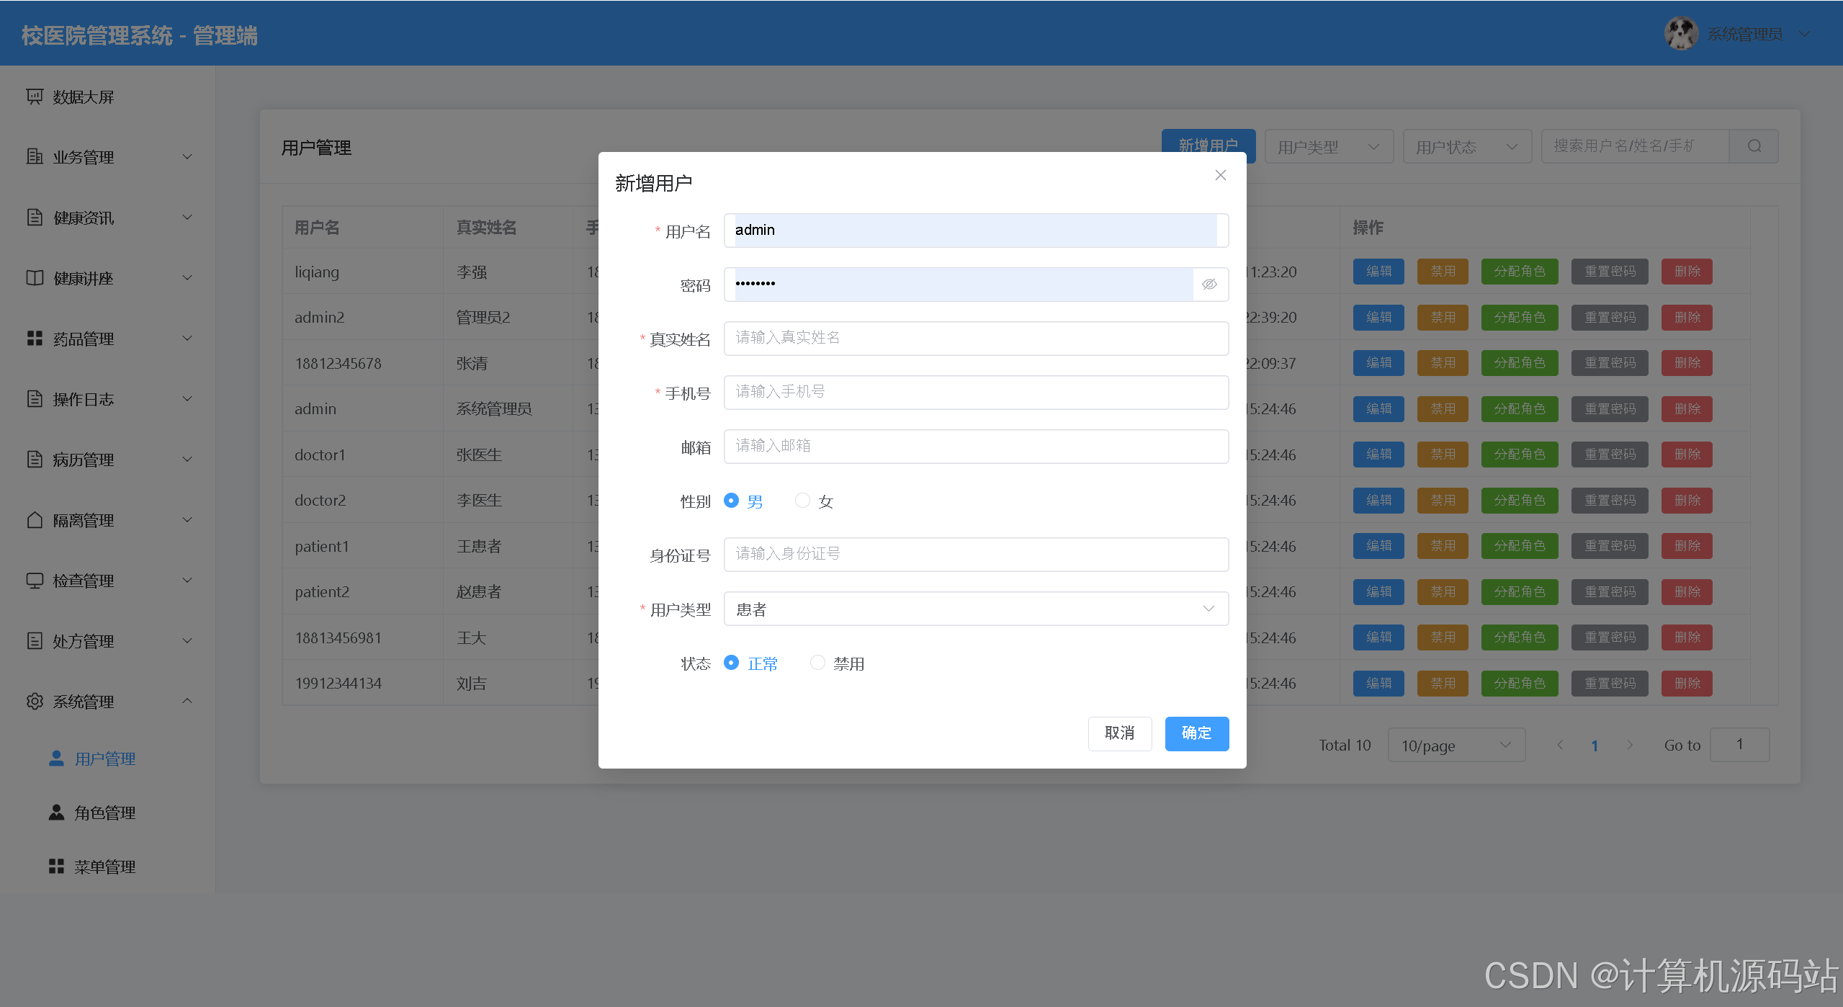The width and height of the screenshot is (1843, 1007).
Task: Open the 菜单管理 submenu item
Action: [x=108, y=866]
